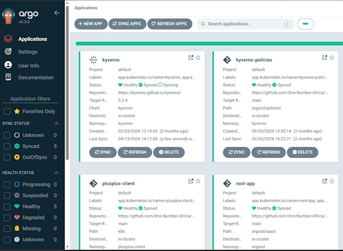Open plusplus-client external link icon
Viewport: 343px width, 251px height.
[191, 181]
